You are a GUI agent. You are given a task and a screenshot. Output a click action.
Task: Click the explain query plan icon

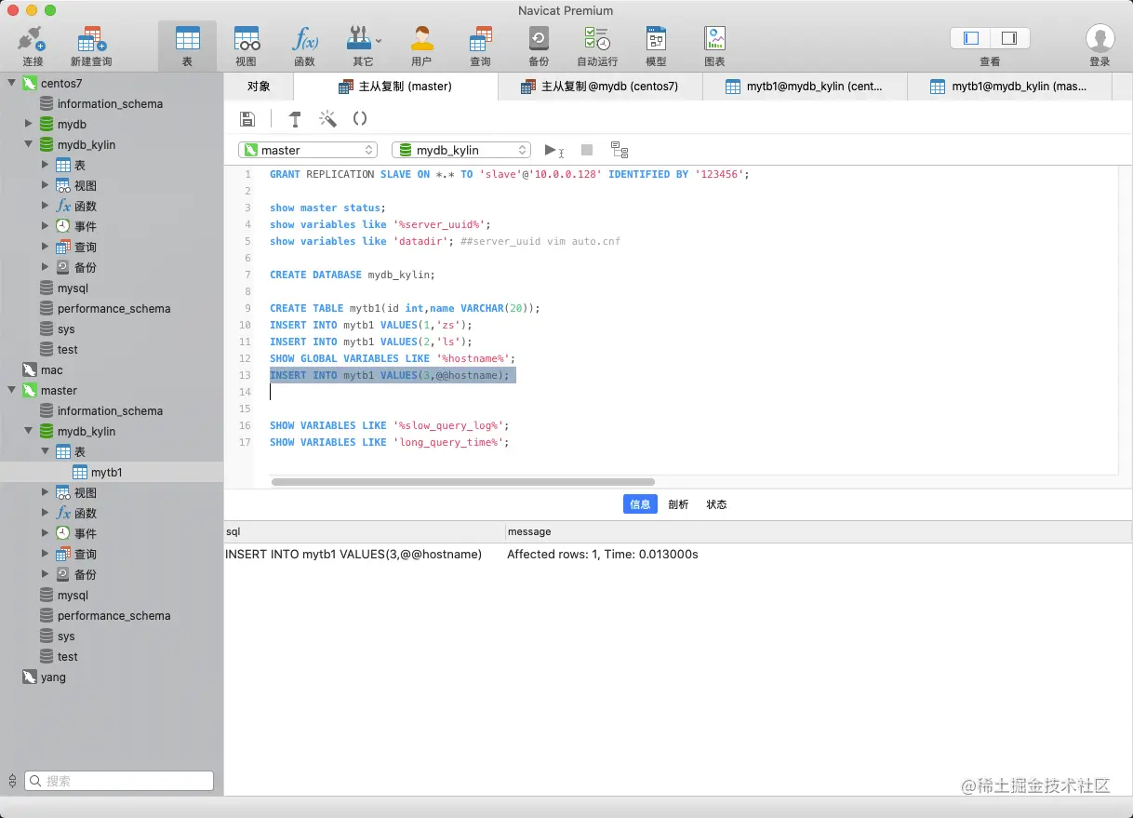pyautogui.click(x=620, y=150)
